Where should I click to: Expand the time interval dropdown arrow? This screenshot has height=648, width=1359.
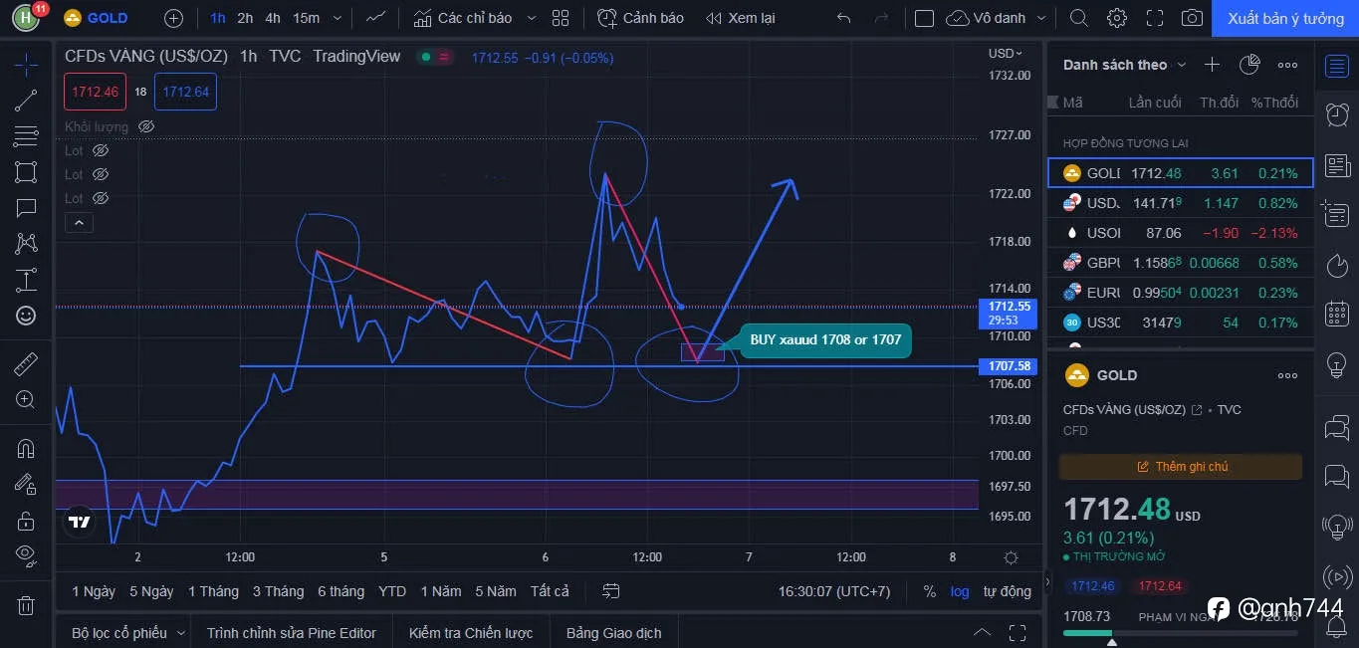(337, 18)
